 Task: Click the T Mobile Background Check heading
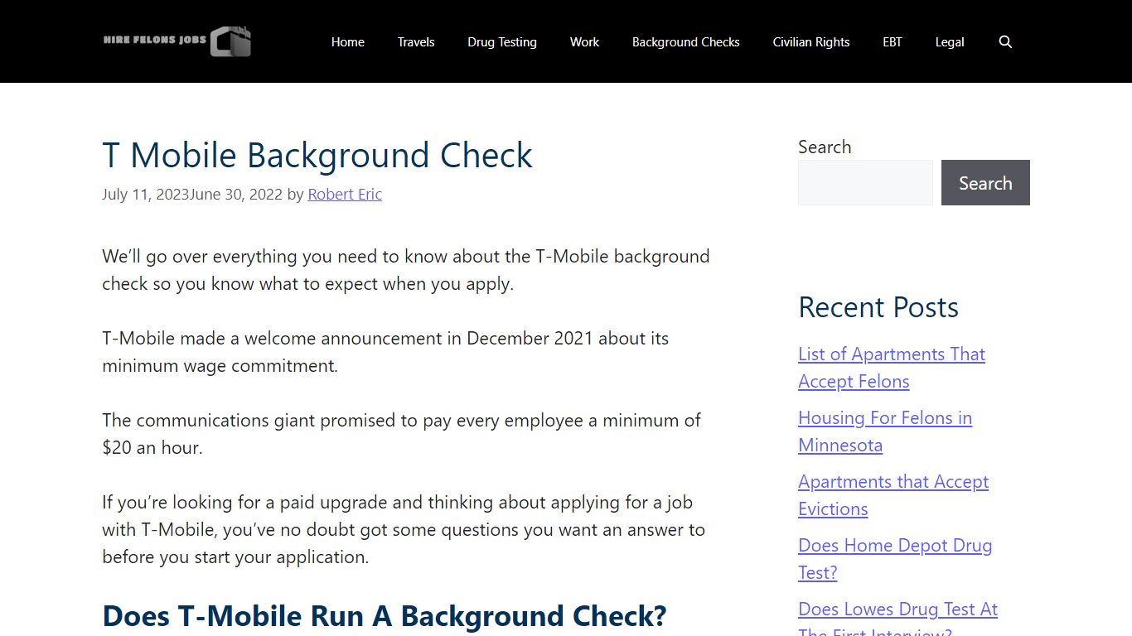tap(317, 155)
